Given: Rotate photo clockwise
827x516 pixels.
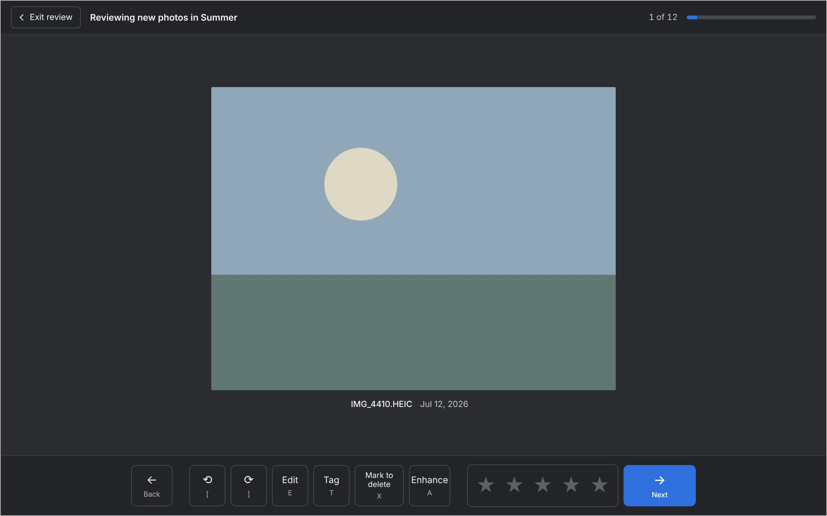Looking at the screenshot, I should pyautogui.click(x=249, y=486).
